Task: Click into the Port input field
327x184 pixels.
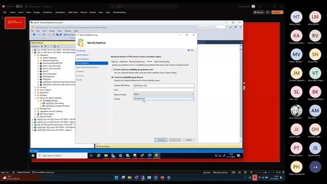Action: coord(163,90)
